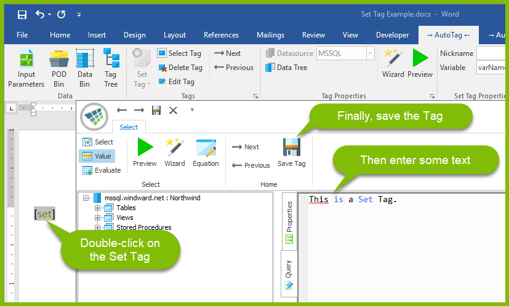Open the References ribbon tab
The height and width of the screenshot is (306, 509).
221,35
